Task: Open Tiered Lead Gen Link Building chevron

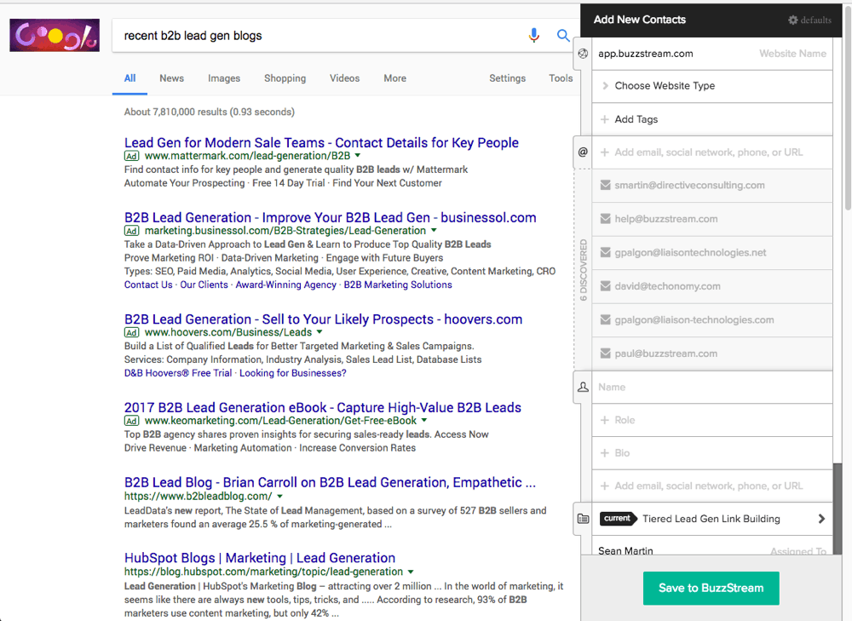Action: (x=821, y=519)
